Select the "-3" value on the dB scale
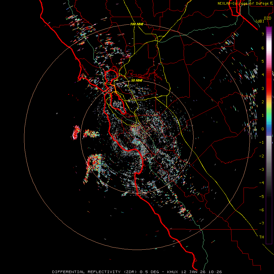274x274 pixels. coord(262,170)
